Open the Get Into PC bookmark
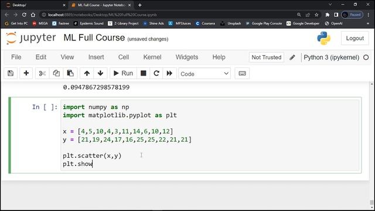 pyautogui.click(x=16, y=23)
